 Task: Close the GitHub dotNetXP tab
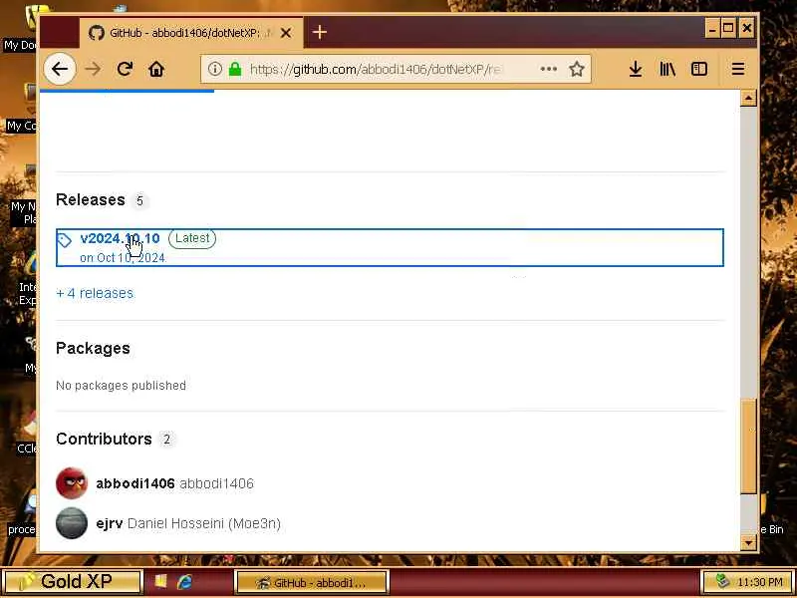(286, 33)
